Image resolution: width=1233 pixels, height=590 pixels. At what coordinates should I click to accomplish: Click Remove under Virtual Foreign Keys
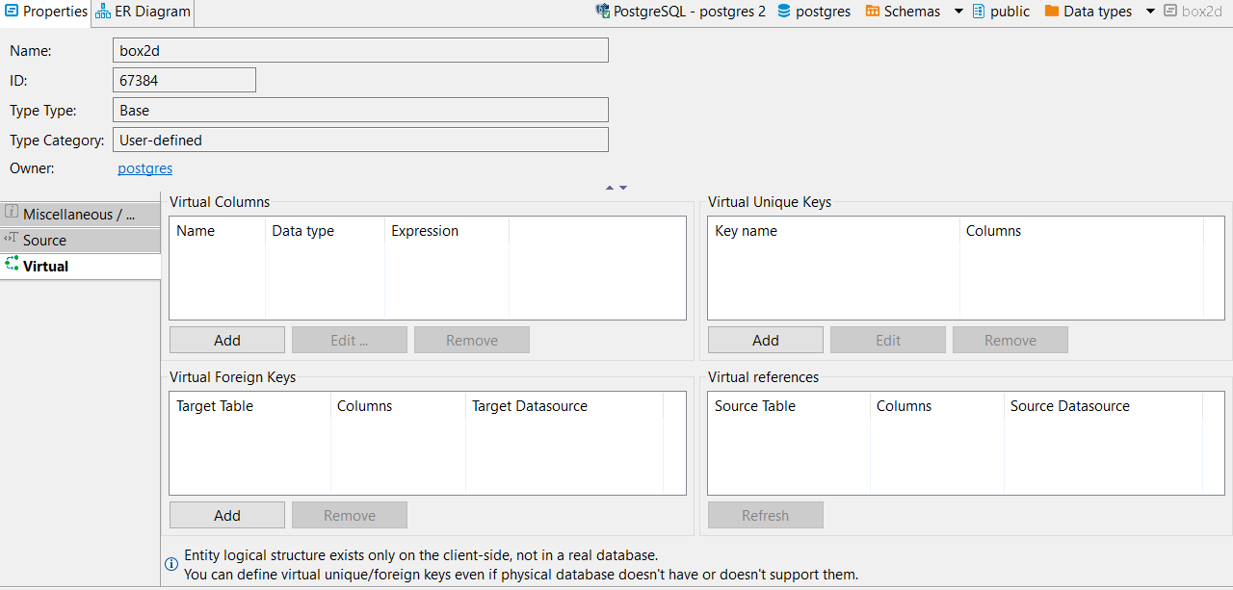[x=350, y=515]
